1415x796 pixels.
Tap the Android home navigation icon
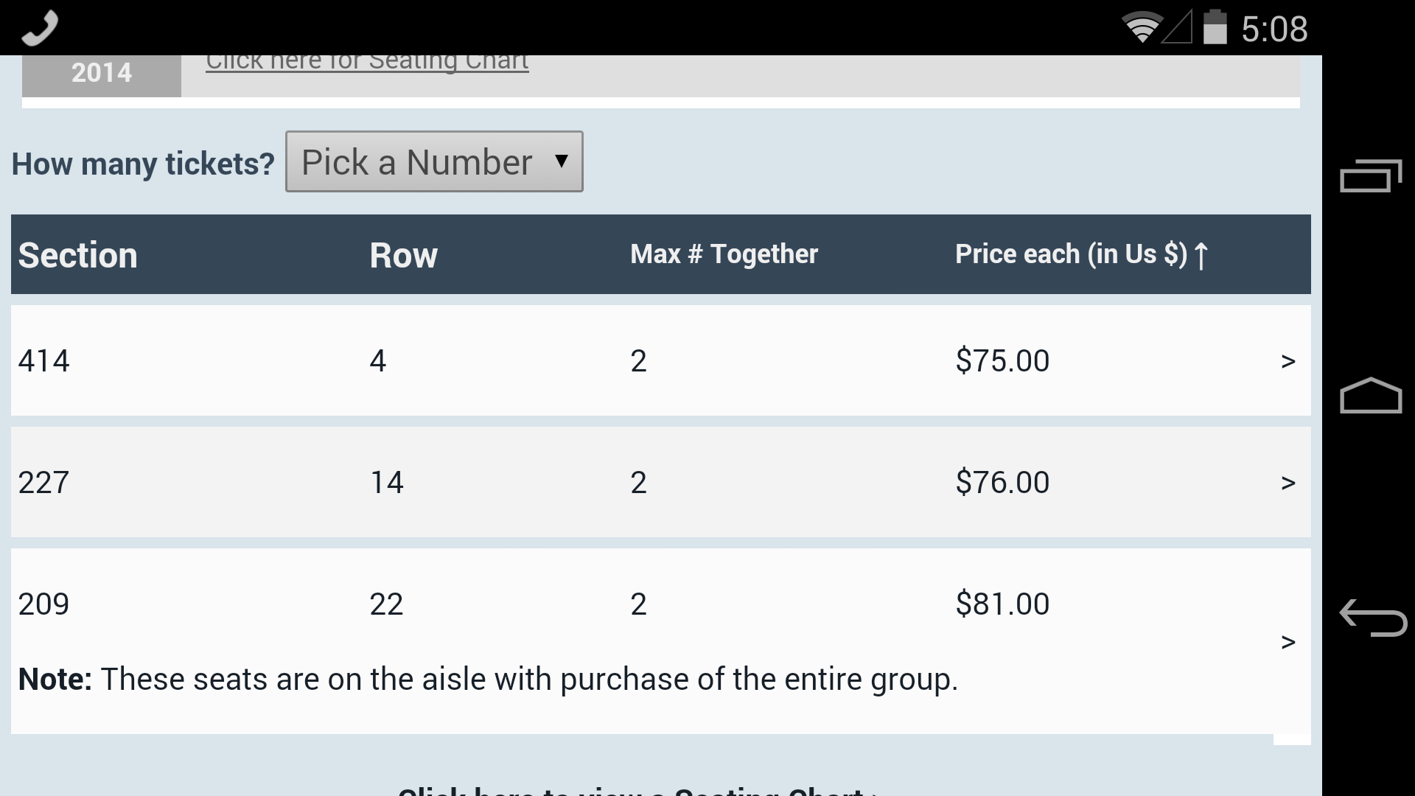[1370, 396]
